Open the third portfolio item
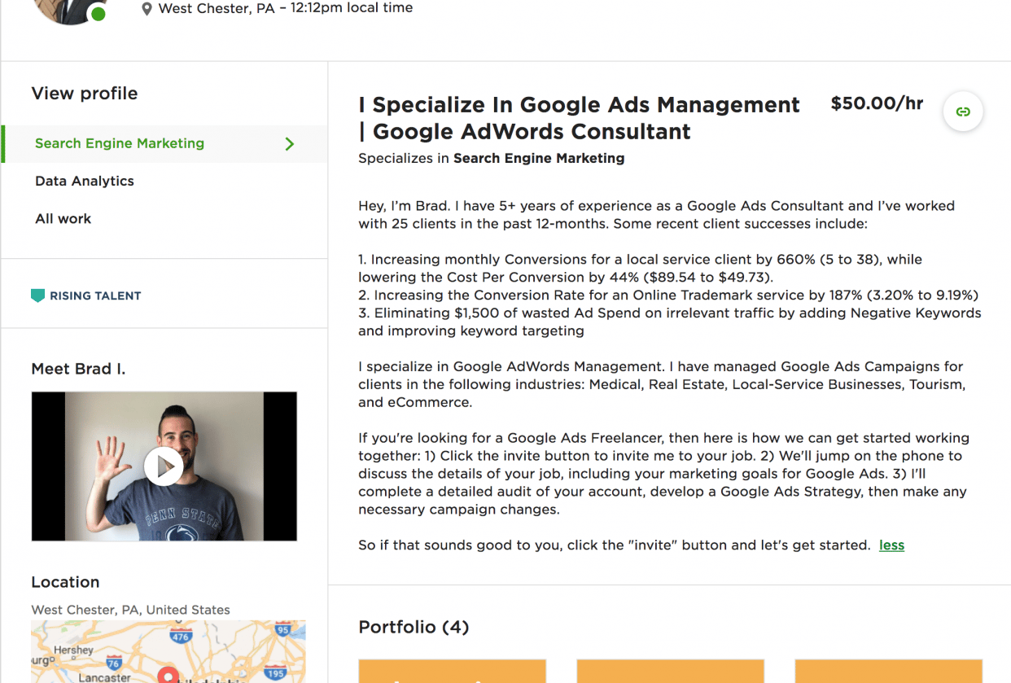The height and width of the screenshot is (683, 1011). [888, 672]
